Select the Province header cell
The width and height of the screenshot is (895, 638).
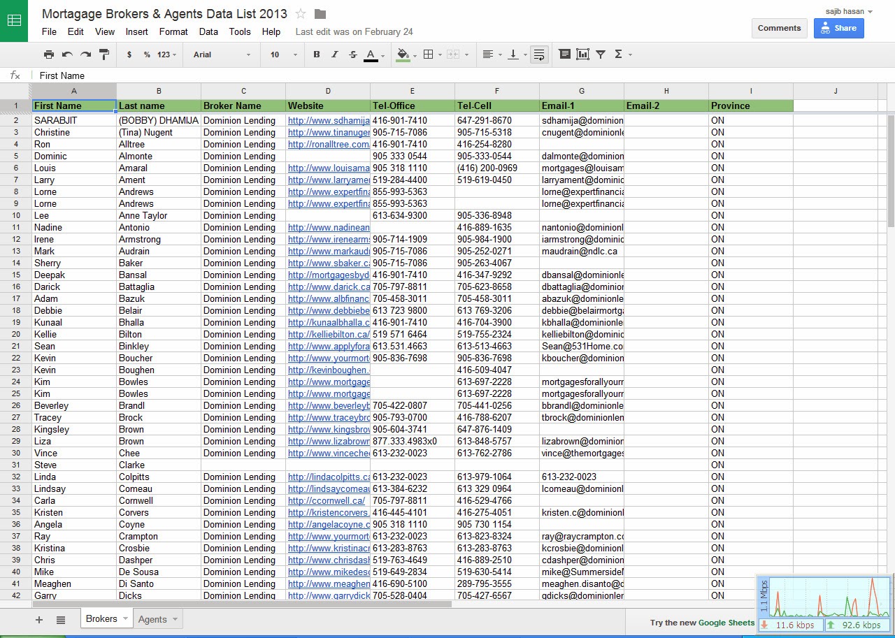(751, 106)
